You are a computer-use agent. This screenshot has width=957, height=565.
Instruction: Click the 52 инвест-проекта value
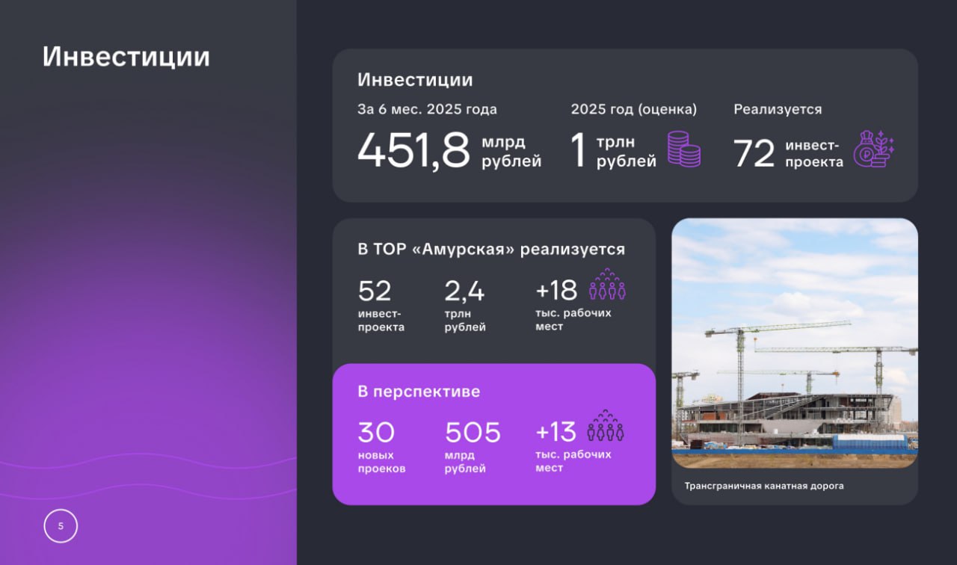[375, 291]
